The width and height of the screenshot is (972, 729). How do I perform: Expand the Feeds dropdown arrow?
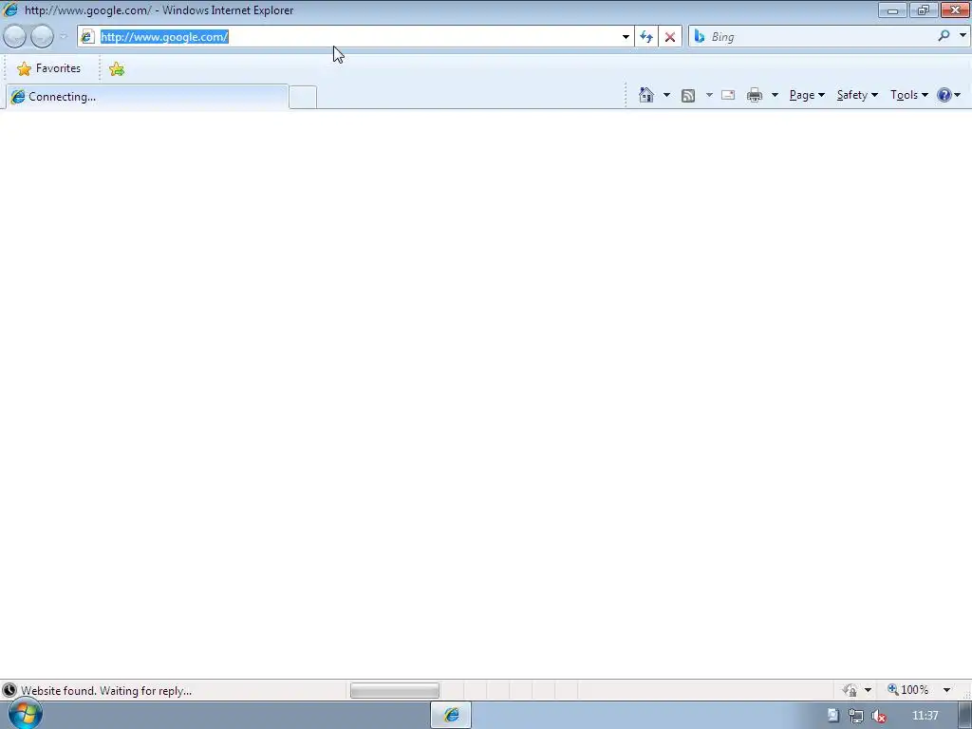[709, 95]
